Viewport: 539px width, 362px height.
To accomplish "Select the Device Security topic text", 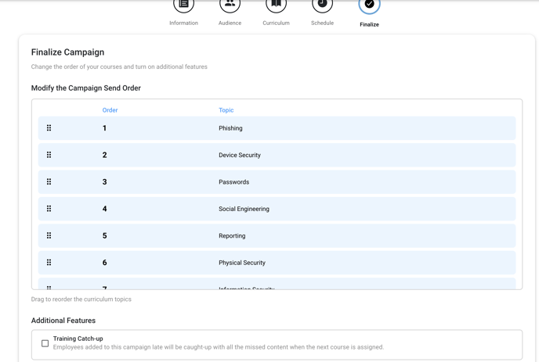I will pos(240,155).
